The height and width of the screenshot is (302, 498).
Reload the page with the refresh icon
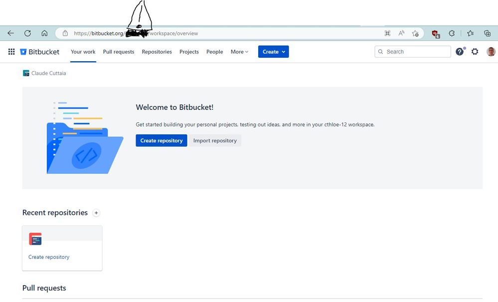27,33
